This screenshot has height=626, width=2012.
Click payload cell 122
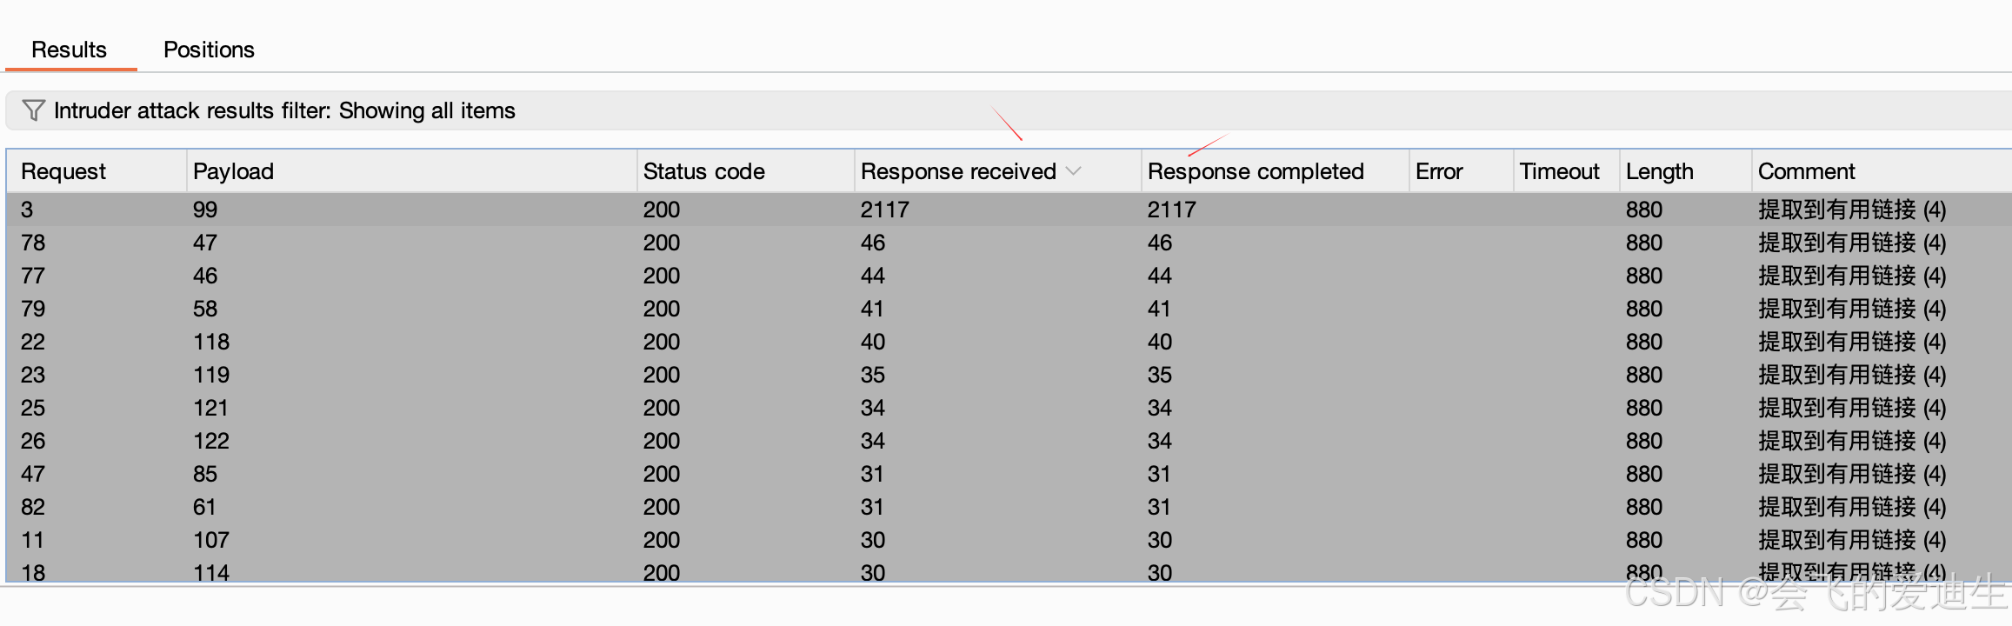pos(211,441)
